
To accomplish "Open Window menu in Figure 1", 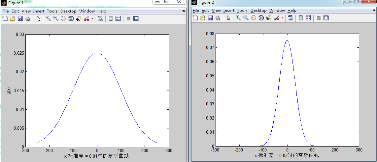I will 87,11.
